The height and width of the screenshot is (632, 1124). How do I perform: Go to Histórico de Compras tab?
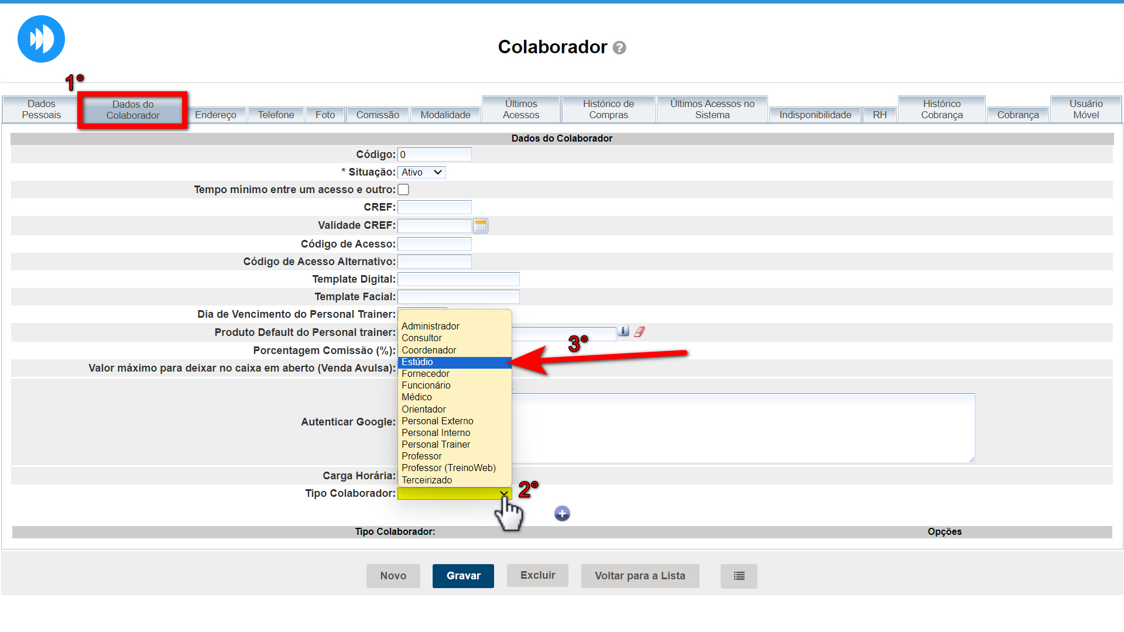pyautogui.click(x=608, y=109)
